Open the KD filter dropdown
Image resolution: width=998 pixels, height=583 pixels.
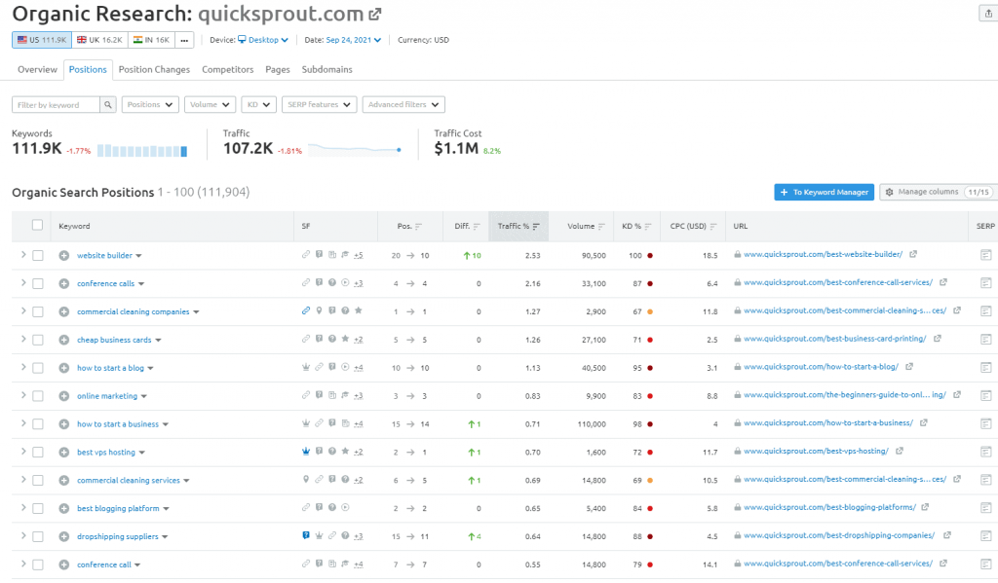click(x=258, y=105)
